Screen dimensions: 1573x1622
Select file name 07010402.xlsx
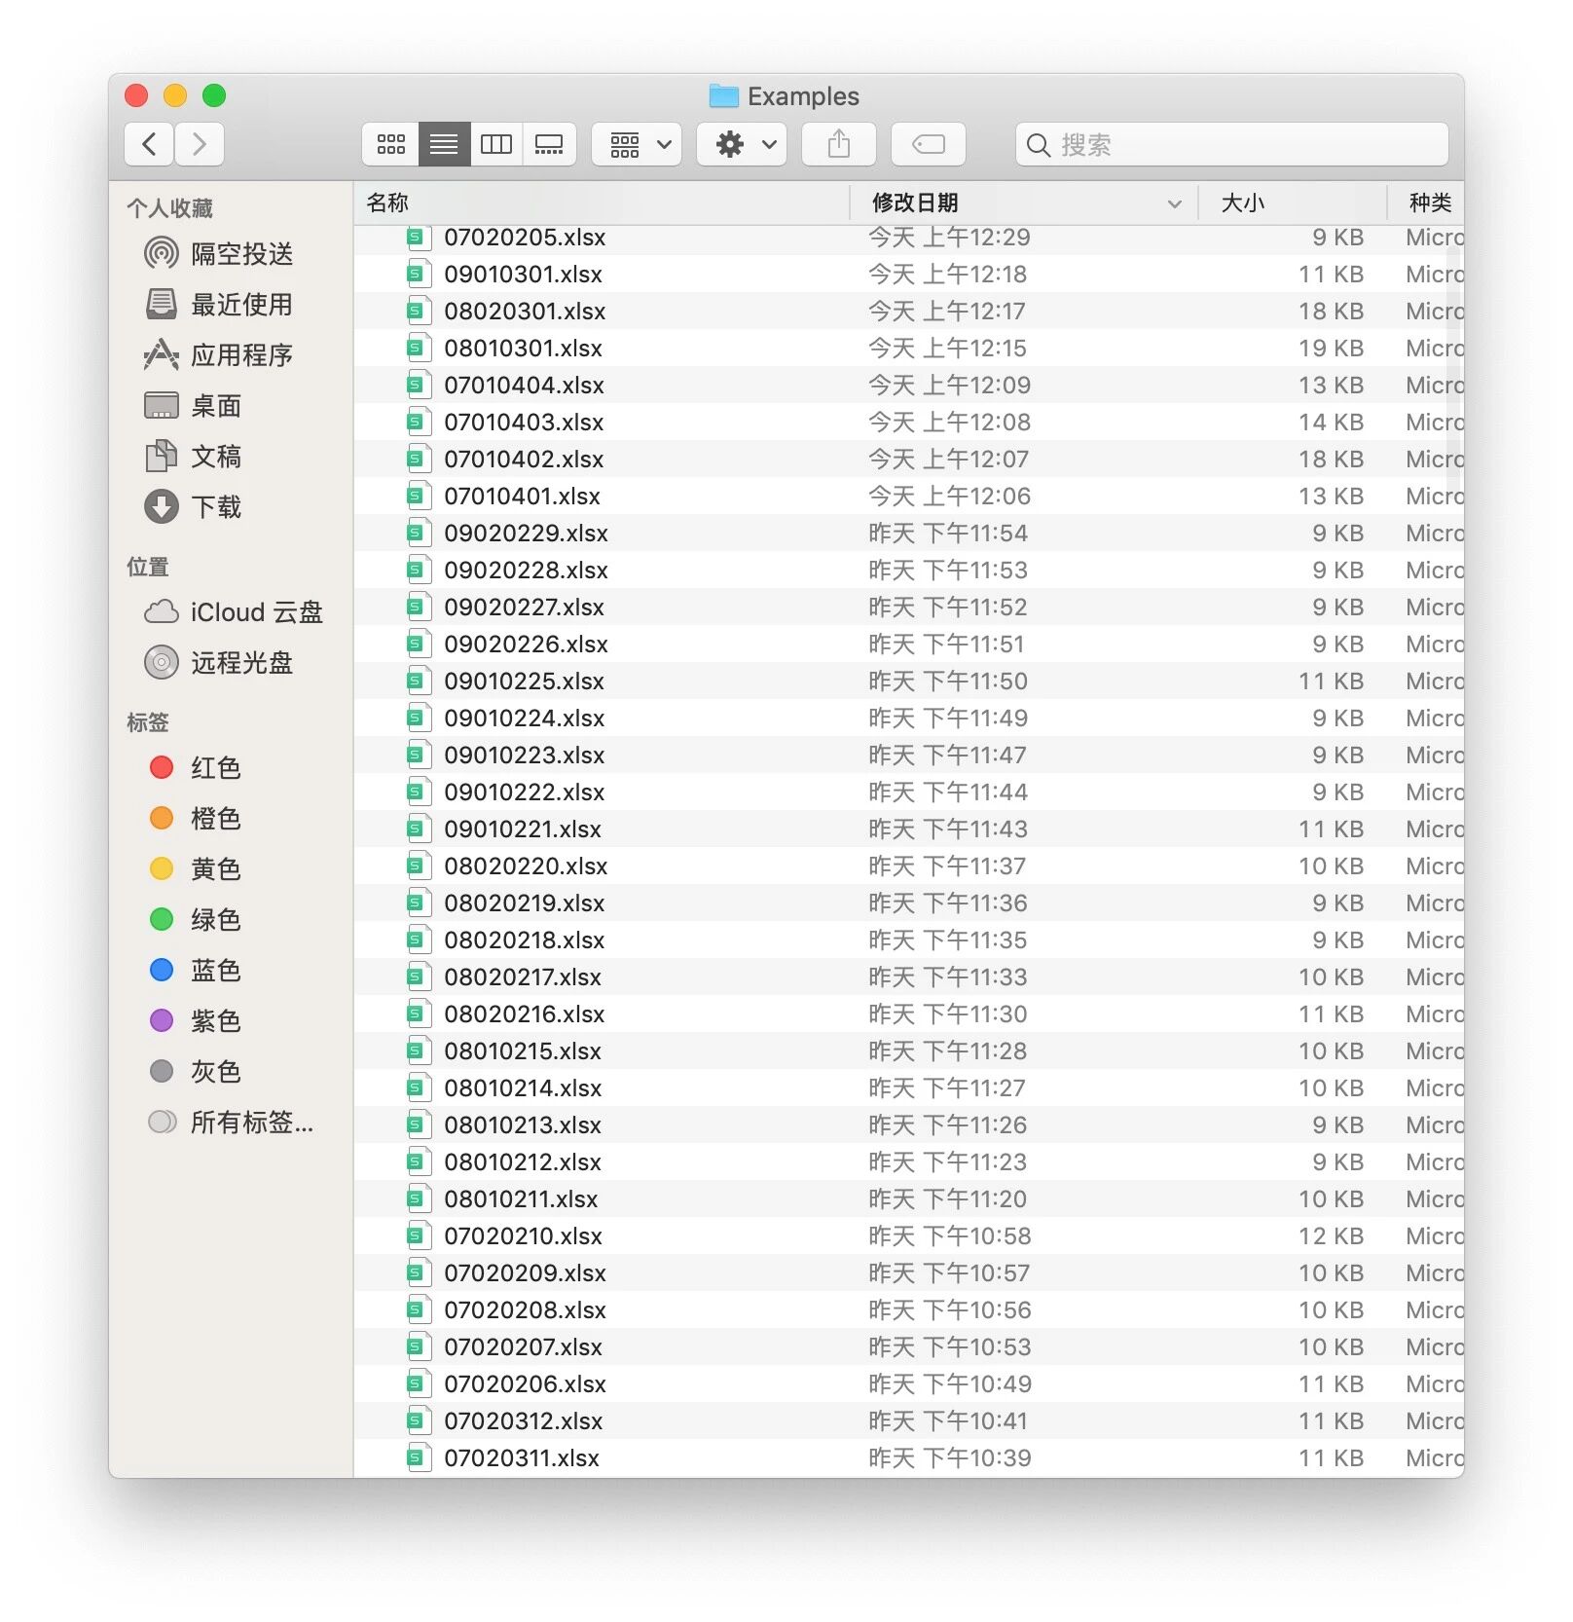pos(524,460)
